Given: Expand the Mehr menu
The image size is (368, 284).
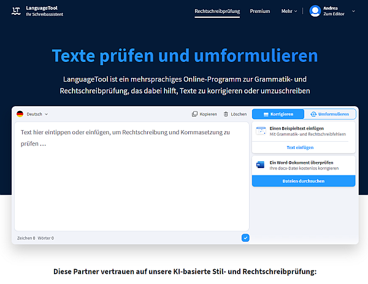Looking at the screenshot, I should point(289,11).
